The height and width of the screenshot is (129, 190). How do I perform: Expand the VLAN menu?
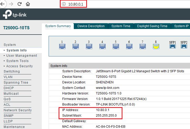point(8,77)
